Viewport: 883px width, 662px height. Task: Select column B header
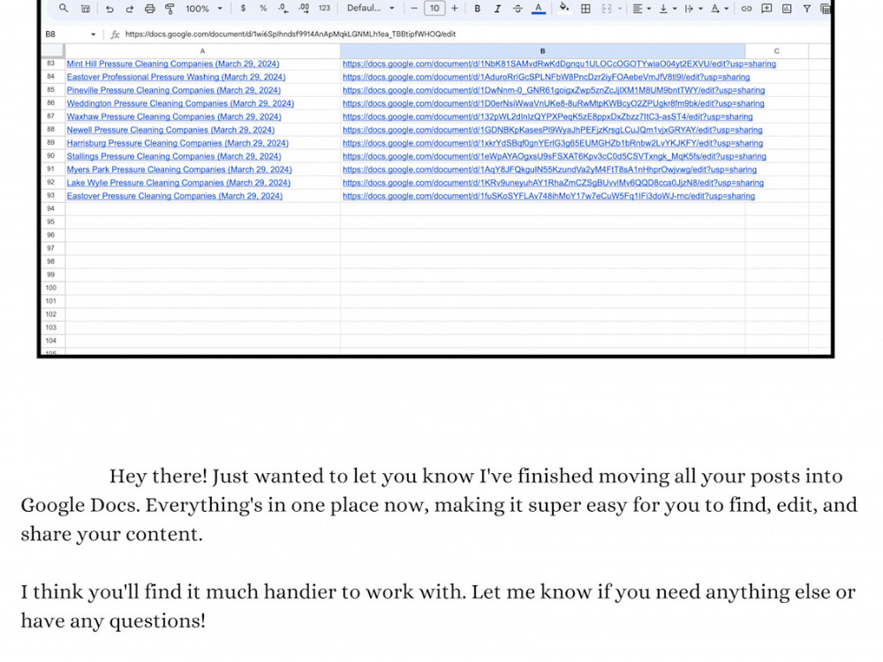tap(542, 50)
